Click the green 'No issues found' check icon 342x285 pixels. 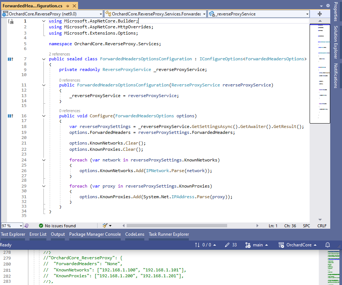point(41,226)
